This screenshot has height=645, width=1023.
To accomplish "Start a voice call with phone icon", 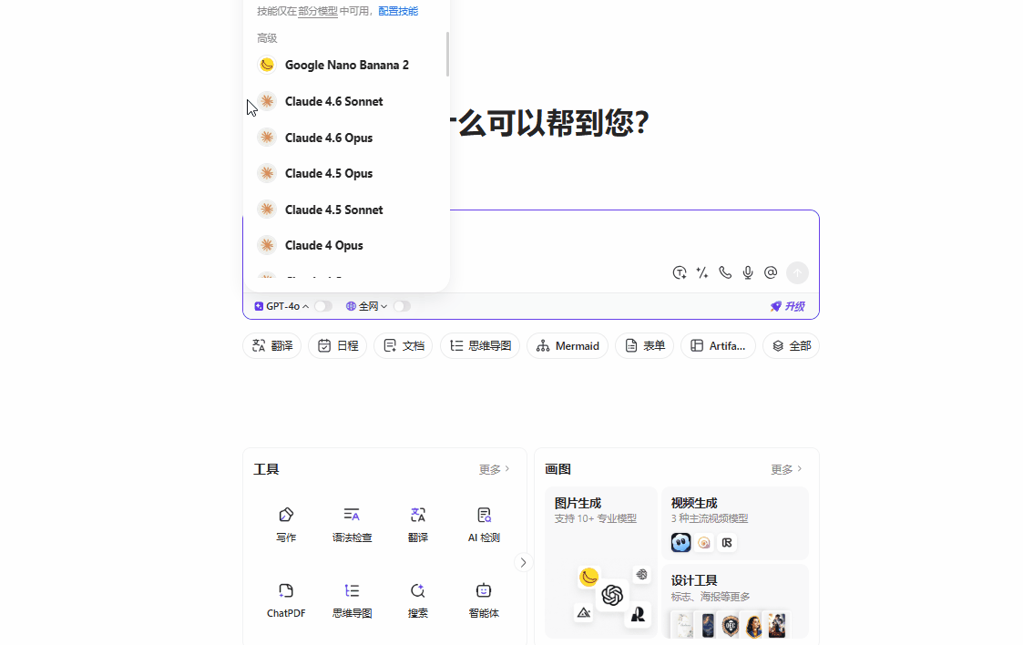I will click(725, 272).
